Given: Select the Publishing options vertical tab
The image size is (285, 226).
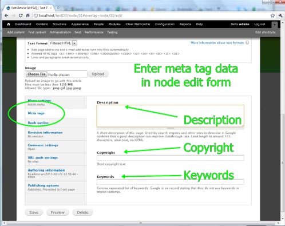Looking at the screenshot, I should [x=56, y=187].
